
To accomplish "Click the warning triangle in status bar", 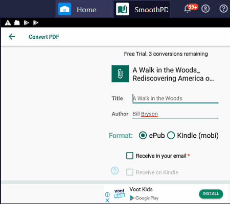I will coord(8,22).
